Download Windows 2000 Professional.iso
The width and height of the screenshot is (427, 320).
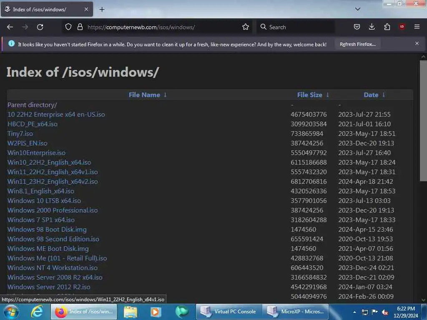coord(53,210)
